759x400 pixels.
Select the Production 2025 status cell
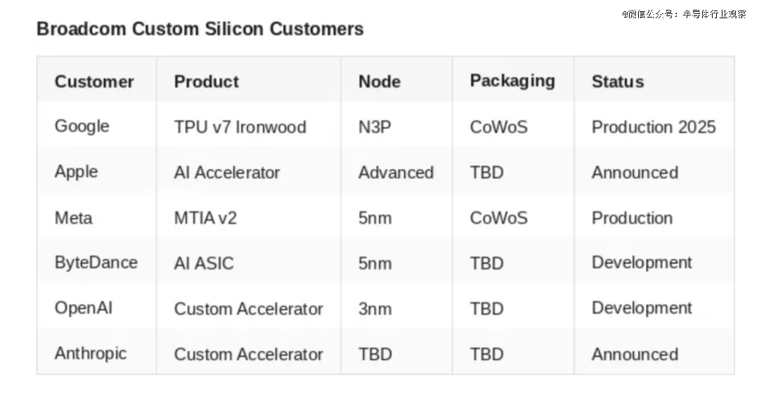[654, 127]
